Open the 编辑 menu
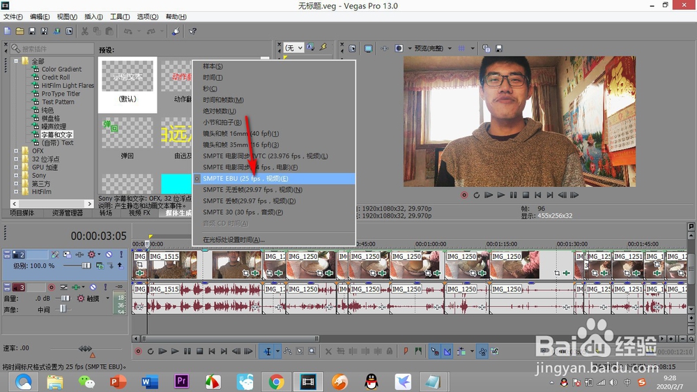This screenshot has height=392, width=697. click(x=40, y=17)
